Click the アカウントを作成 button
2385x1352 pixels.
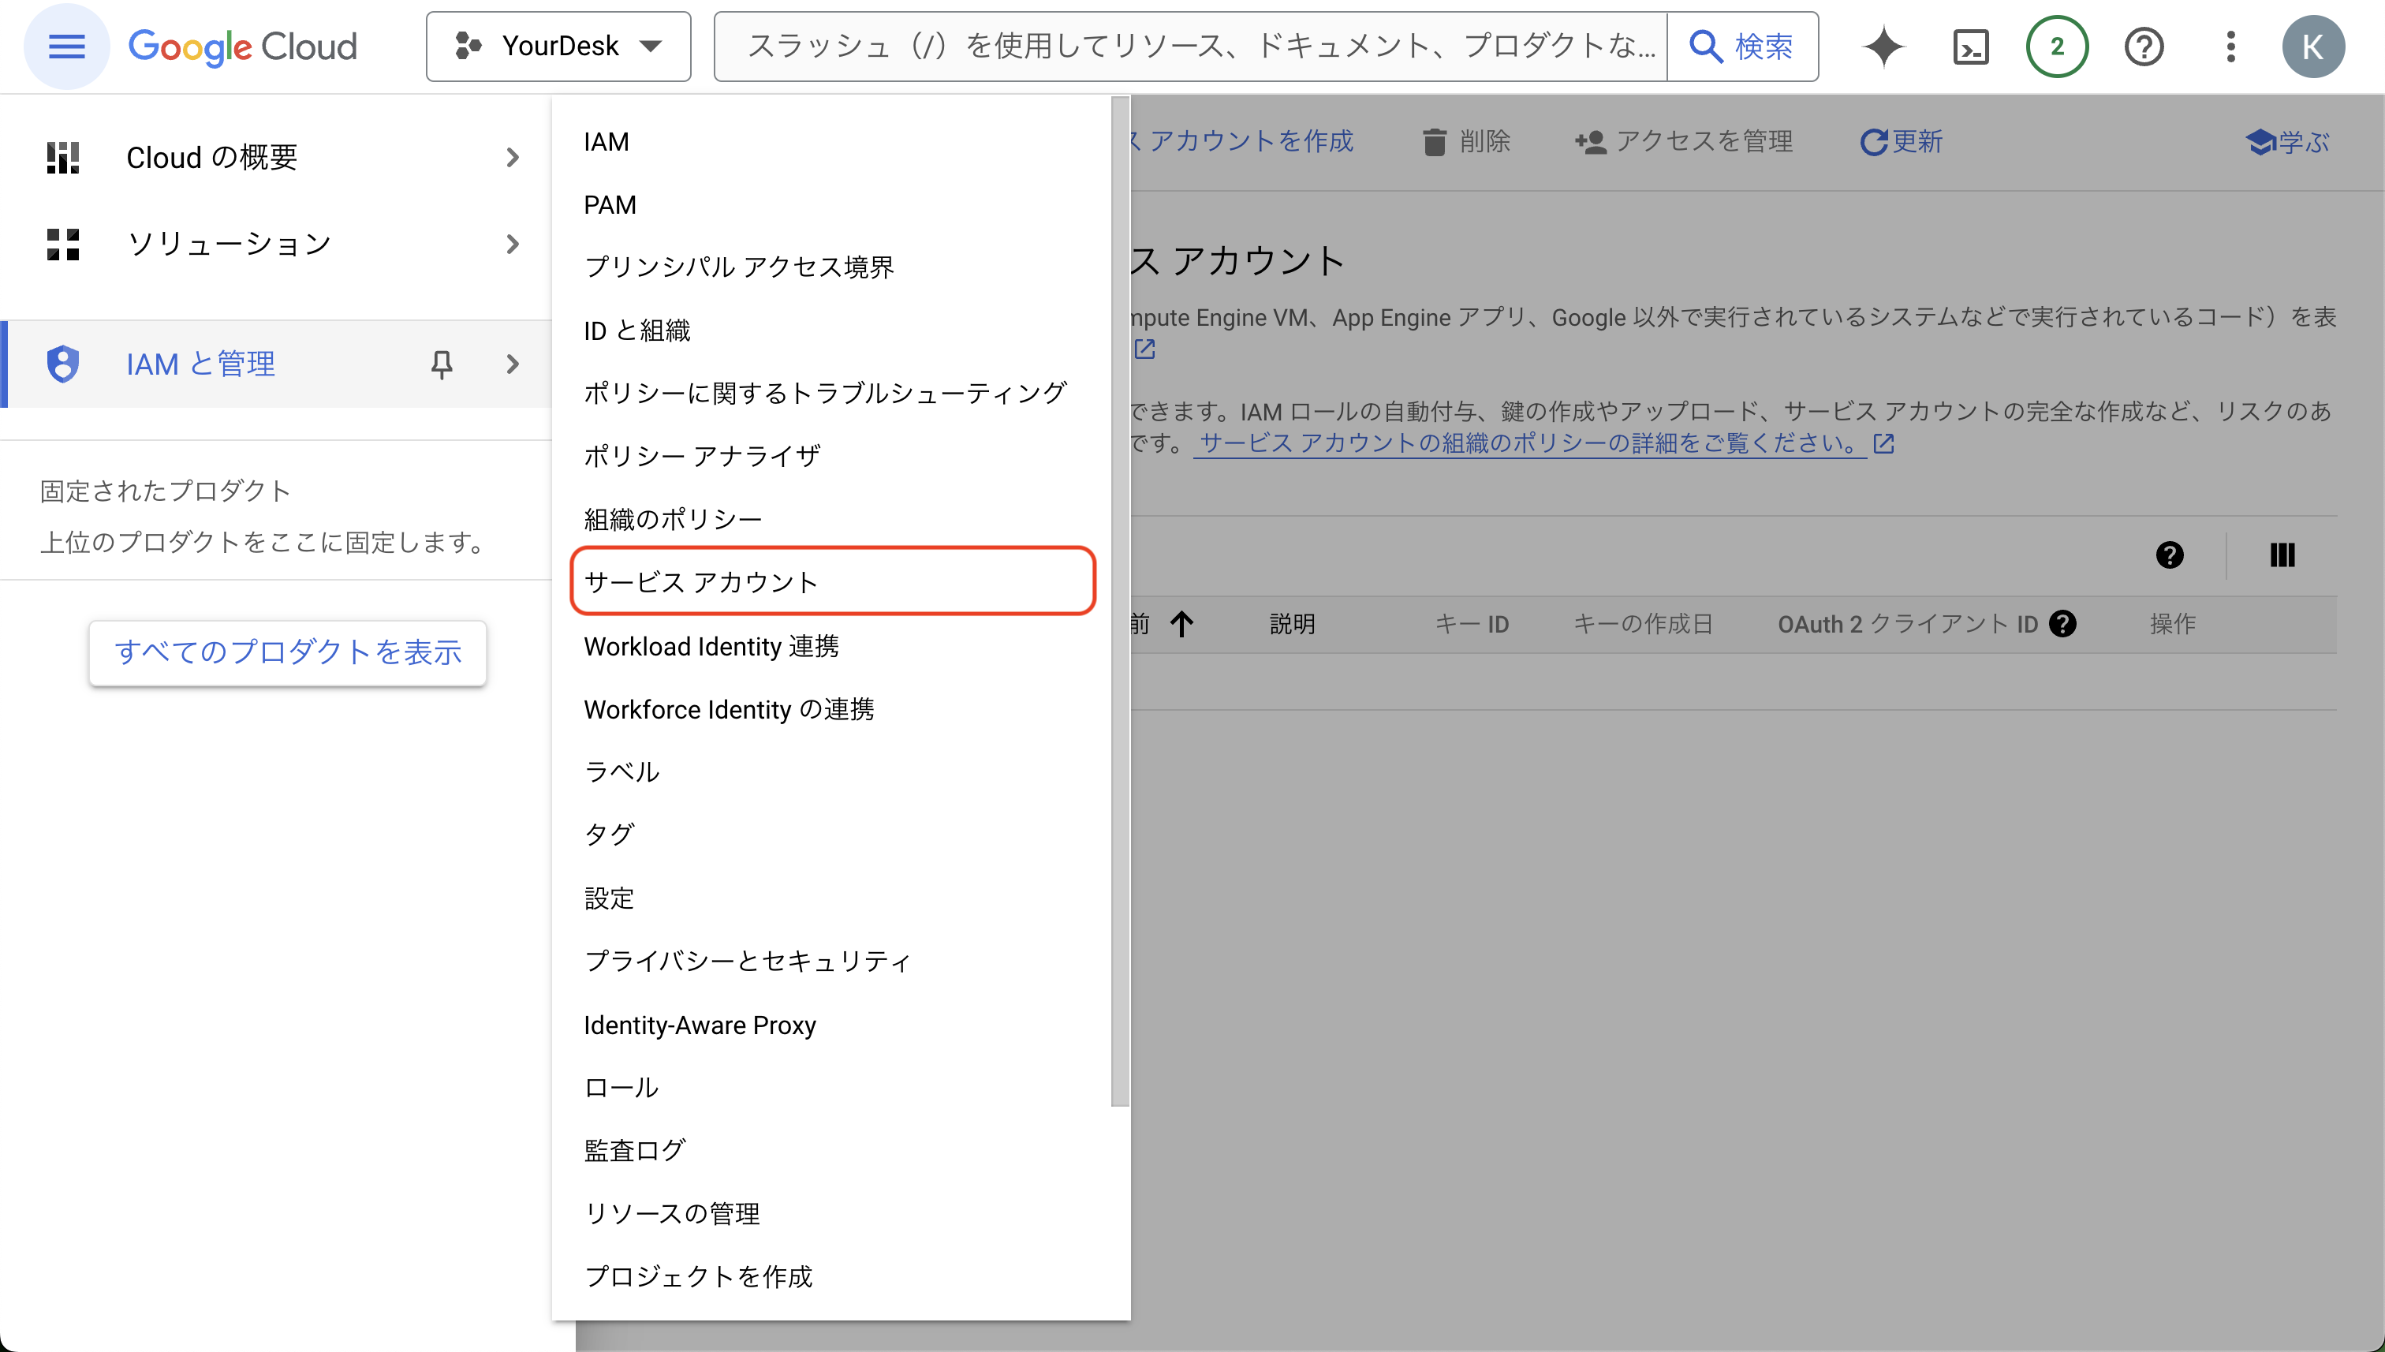tap(1241, 141)
